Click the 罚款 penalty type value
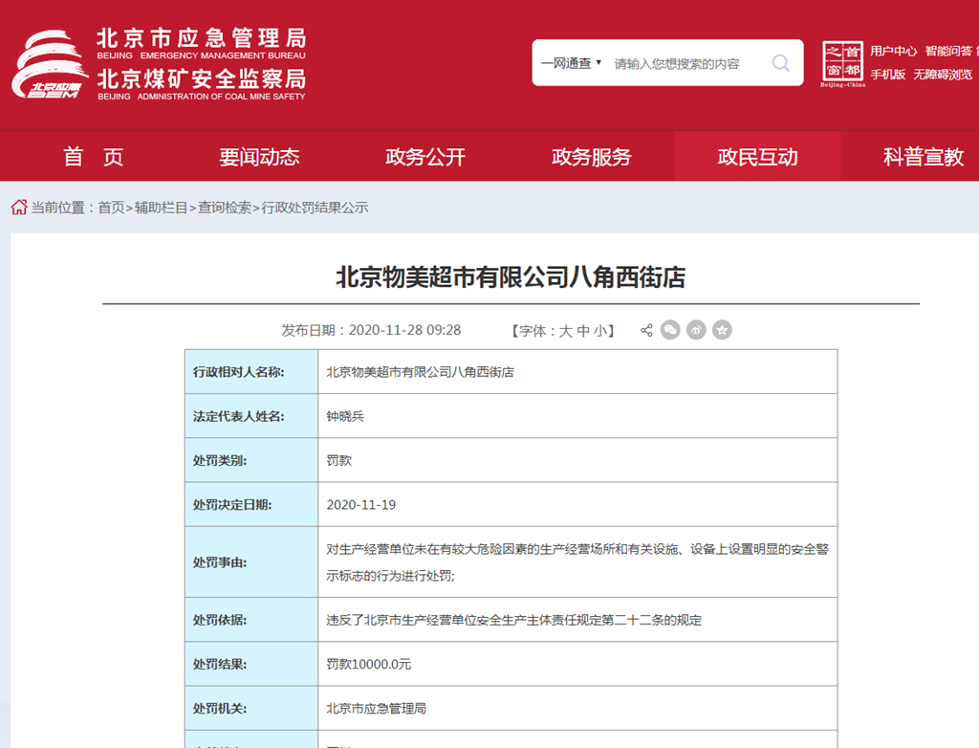Viewport: 979px width, 748px height. [339, 460]
